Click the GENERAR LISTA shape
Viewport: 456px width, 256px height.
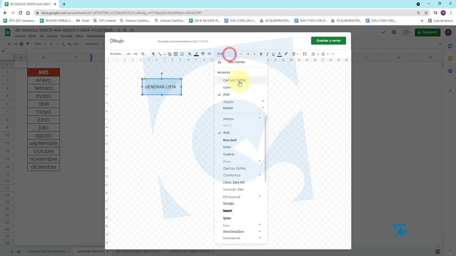pos(162,87)
